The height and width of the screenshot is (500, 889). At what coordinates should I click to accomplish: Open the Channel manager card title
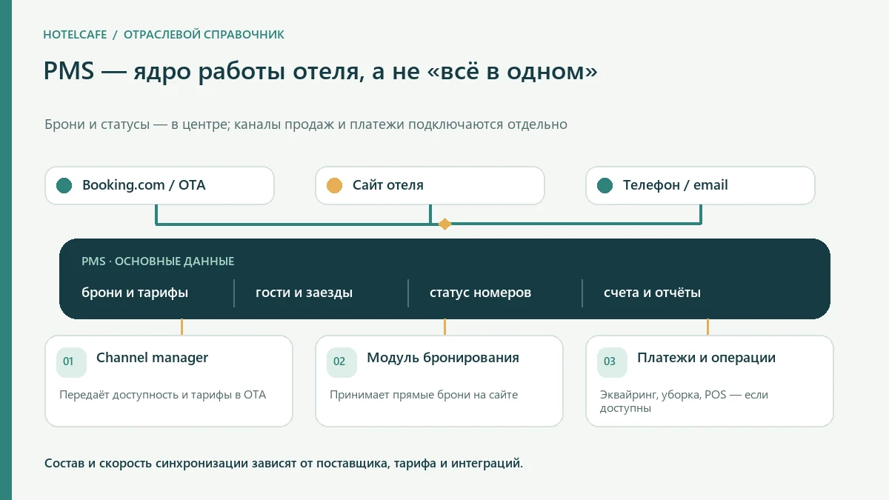tap(152, 358)
